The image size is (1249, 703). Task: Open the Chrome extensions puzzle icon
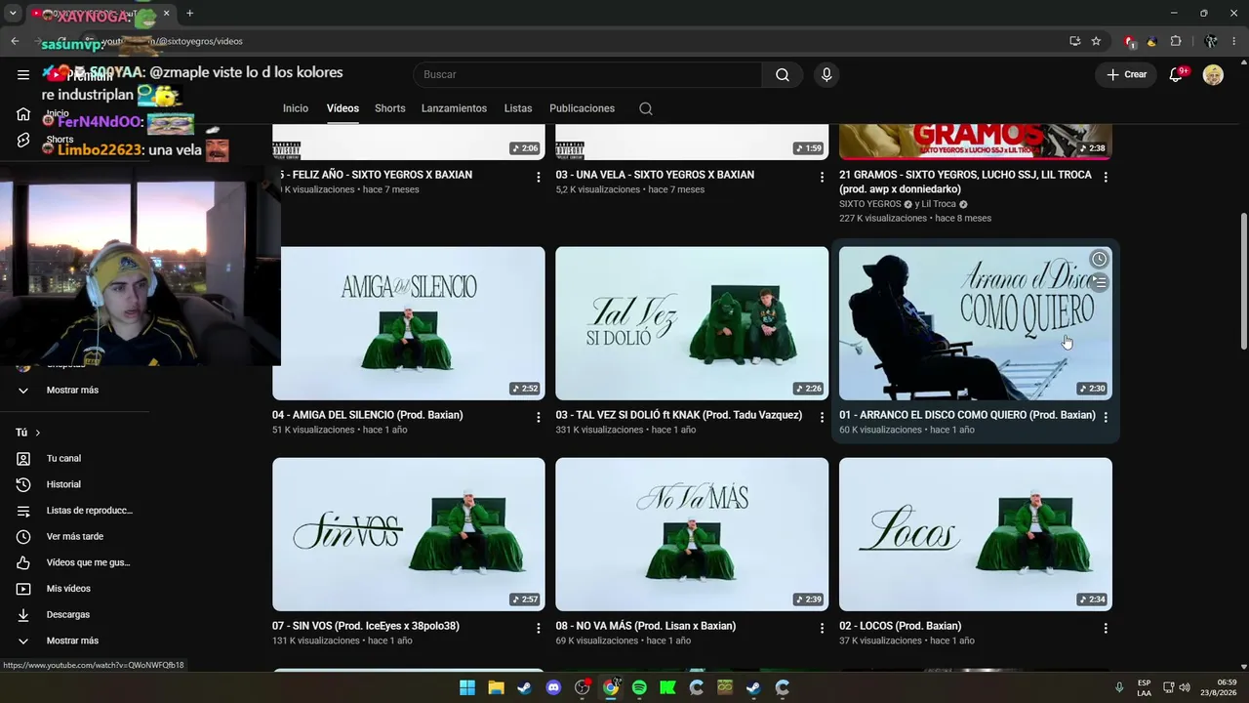[1176, 41]
